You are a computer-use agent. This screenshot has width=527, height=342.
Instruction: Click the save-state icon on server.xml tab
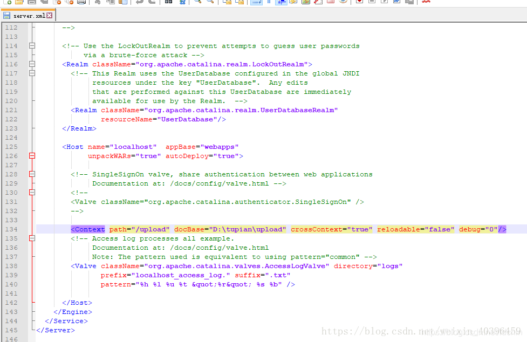(x=6, y=16)
